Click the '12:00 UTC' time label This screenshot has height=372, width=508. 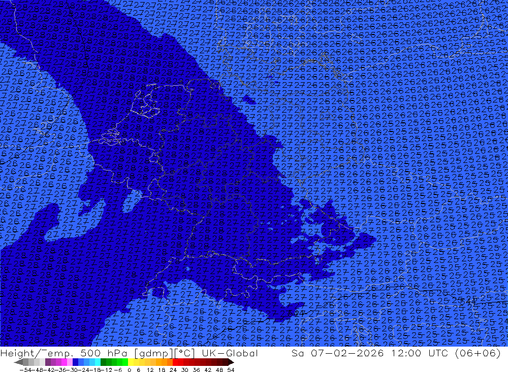point(419,353)
